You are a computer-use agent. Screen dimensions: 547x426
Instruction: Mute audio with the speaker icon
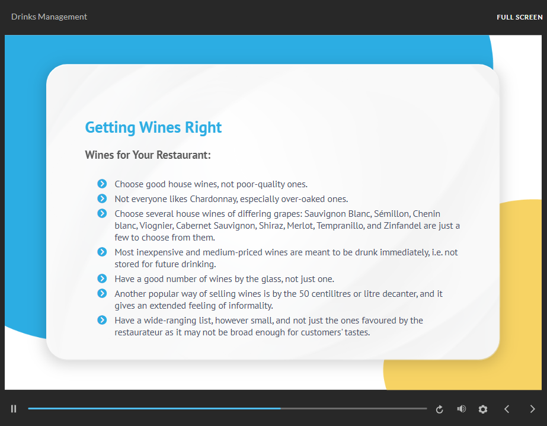click(x=462, y=409)
